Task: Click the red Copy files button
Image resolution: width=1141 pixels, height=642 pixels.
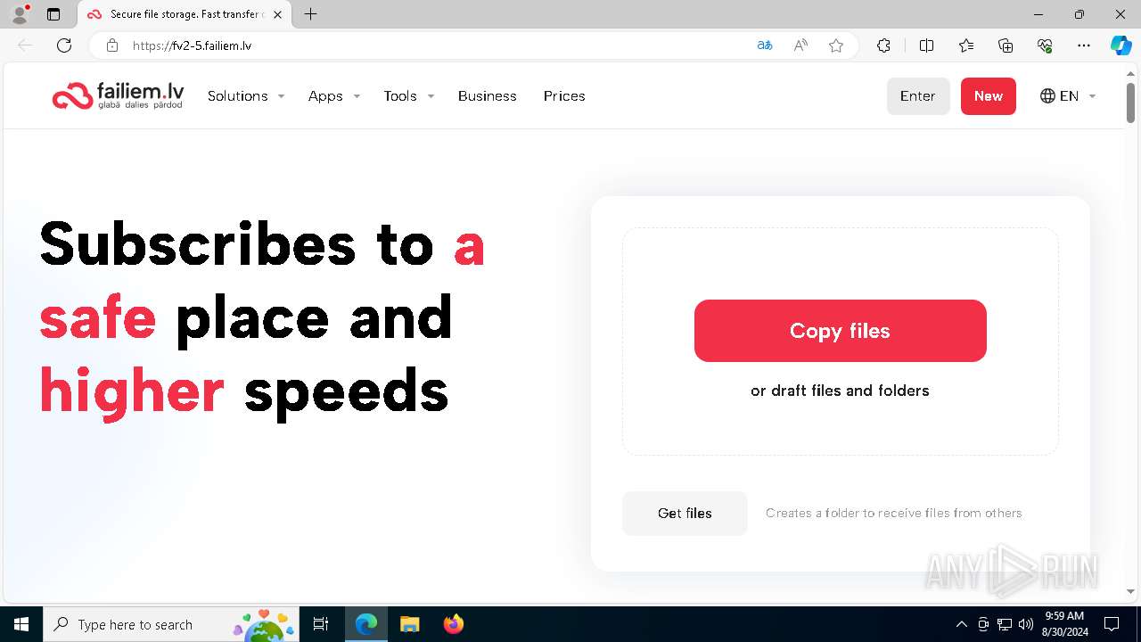Action: click(x=840, y=331)
